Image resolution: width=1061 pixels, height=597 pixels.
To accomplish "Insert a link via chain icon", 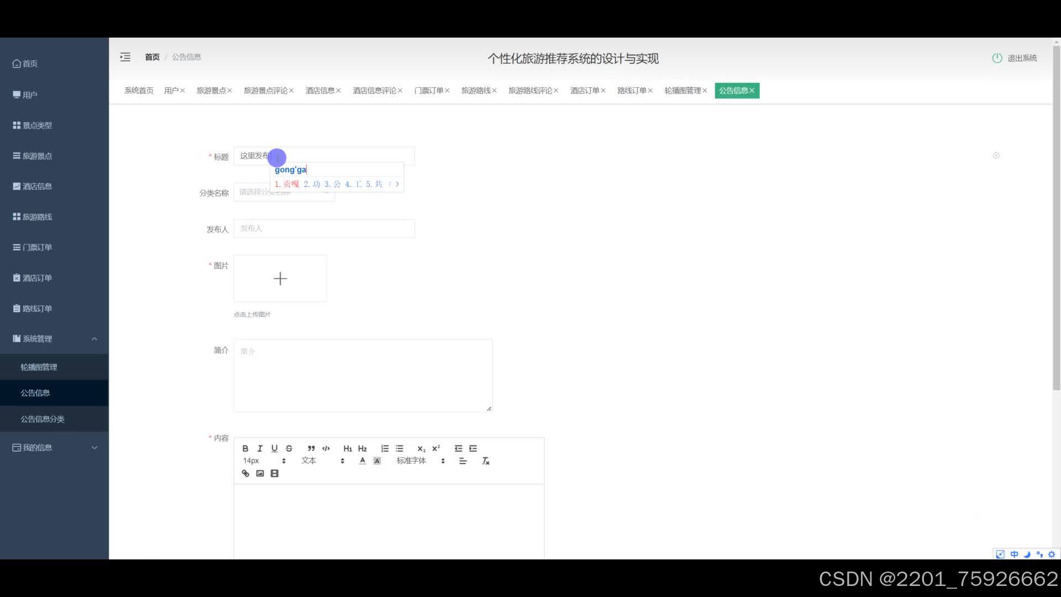I will (245, 473).
